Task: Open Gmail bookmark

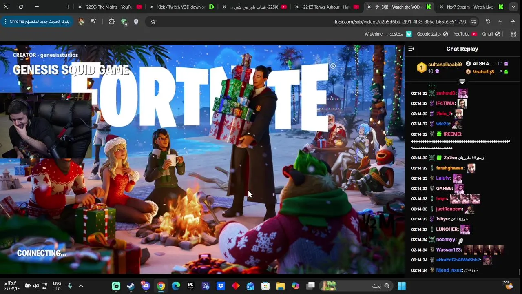Action: 491,34
